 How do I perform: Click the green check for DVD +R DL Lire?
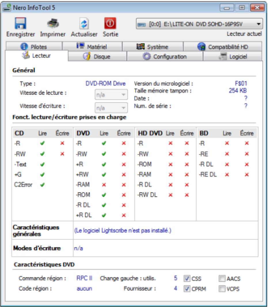104,215
